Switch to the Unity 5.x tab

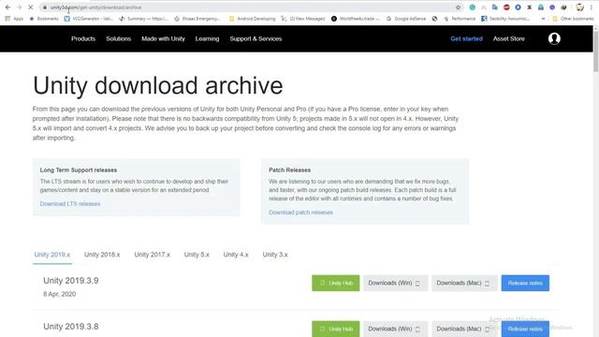[197, 255]
